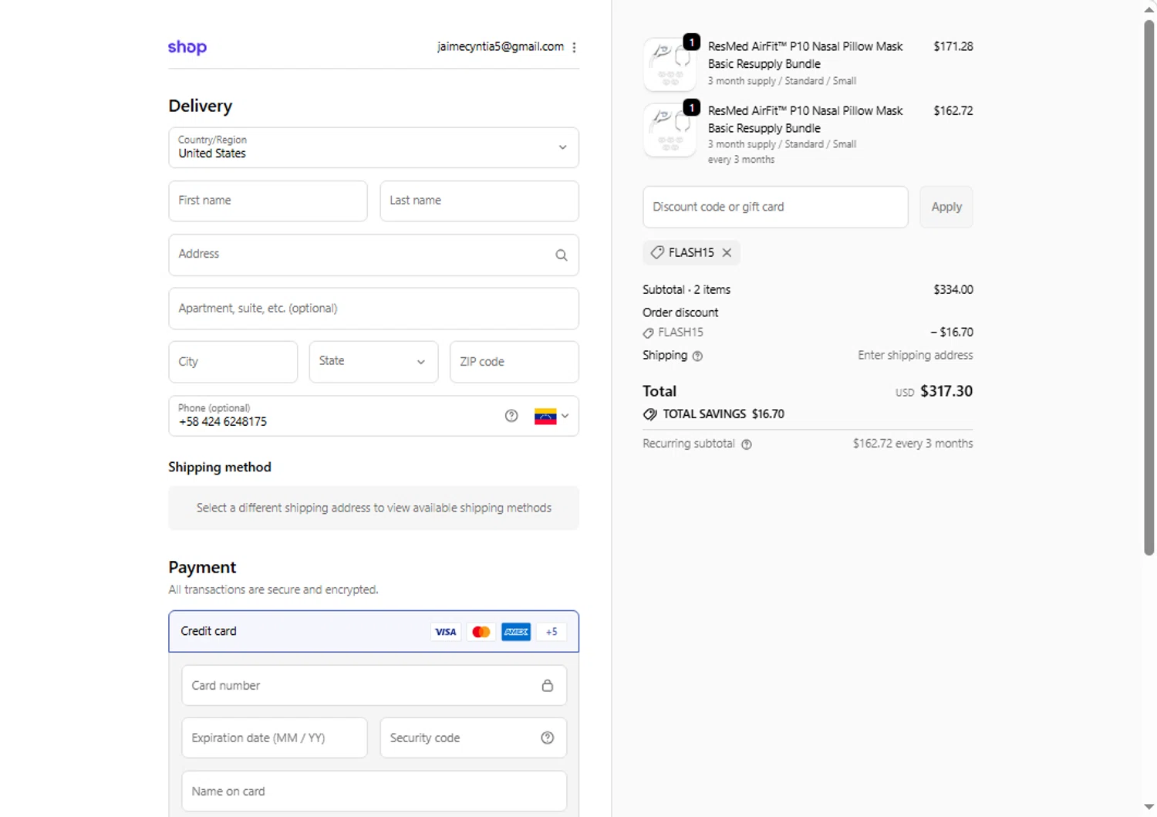Screen dimensions: 1157x817
Task: Open the Venezuela flag country code selector
Action: 552,416
